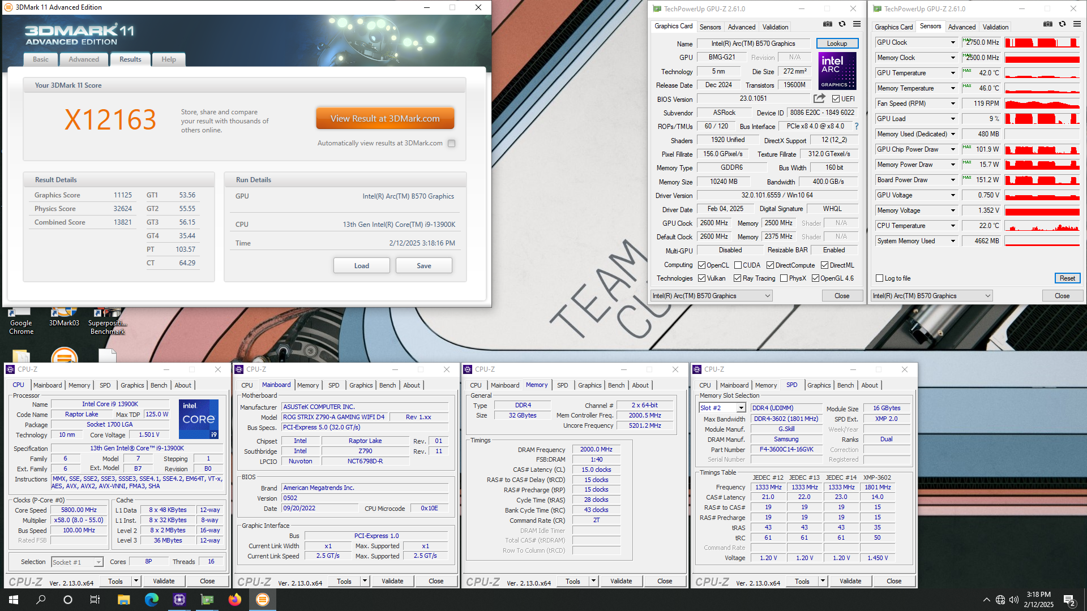Click the Fan Speed sensor graph
The image size is (1087, 611).
click(x=1042, y=104)
